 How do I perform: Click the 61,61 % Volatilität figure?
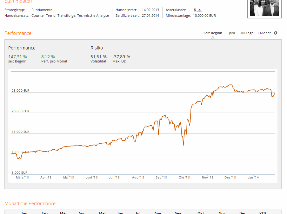tap(98, 57)
